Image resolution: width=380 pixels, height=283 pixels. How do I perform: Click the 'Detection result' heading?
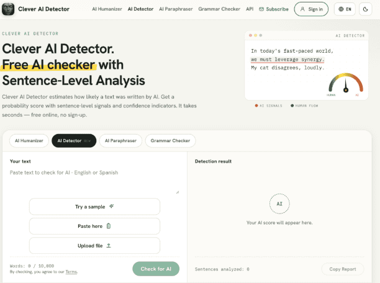coord(213,161)
